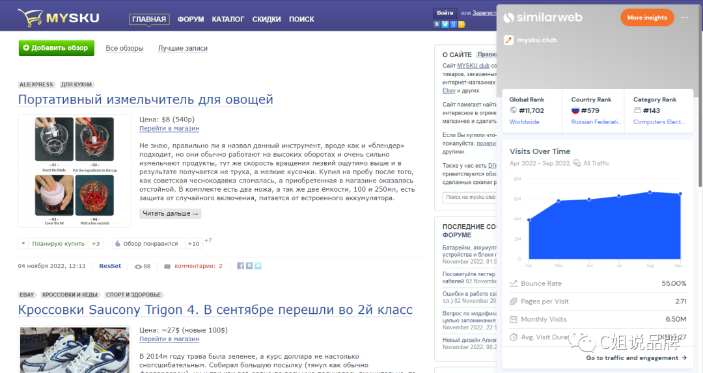Click the Avg. Visit Duration clock icon
703x373 pixels.
point(514,337)
